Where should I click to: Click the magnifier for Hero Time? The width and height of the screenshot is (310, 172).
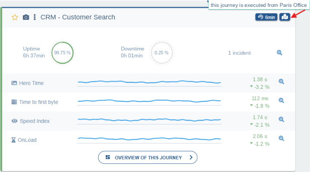tap(282, 81)
